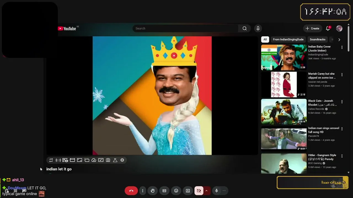Click the present screen button
This screenshot has height=198, width=353.
188,191
